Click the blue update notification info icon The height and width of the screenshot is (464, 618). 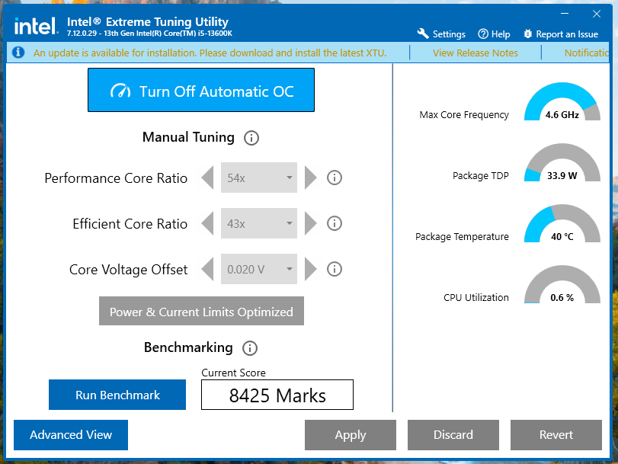19,53
